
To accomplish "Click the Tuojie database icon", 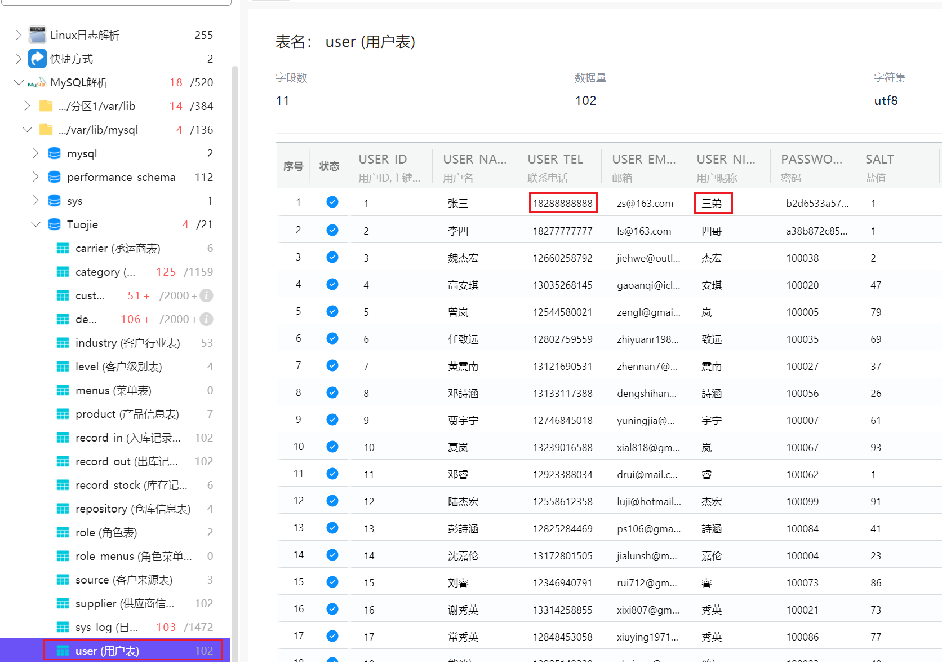I will click(54, 224).
